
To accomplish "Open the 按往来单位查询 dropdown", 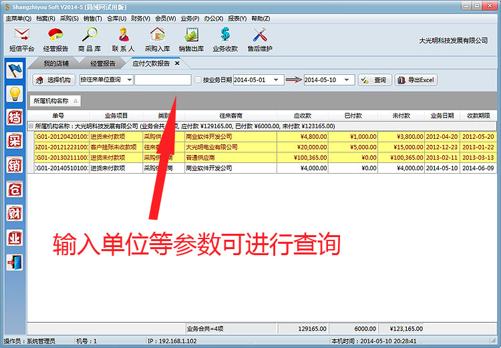I will pyautogui.click(x=128, y=80).
